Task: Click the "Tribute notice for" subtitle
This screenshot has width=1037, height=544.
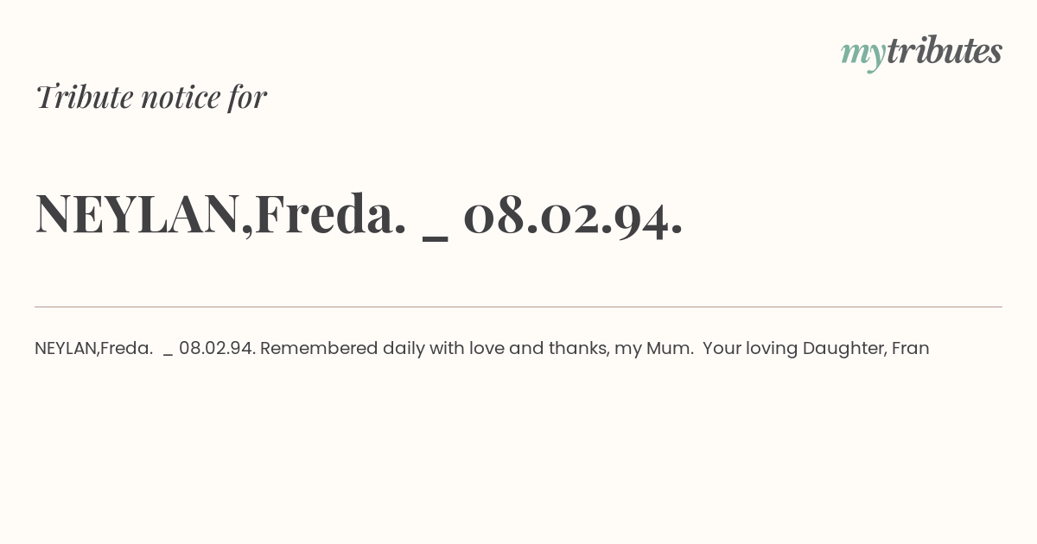Action: [150, 97]
